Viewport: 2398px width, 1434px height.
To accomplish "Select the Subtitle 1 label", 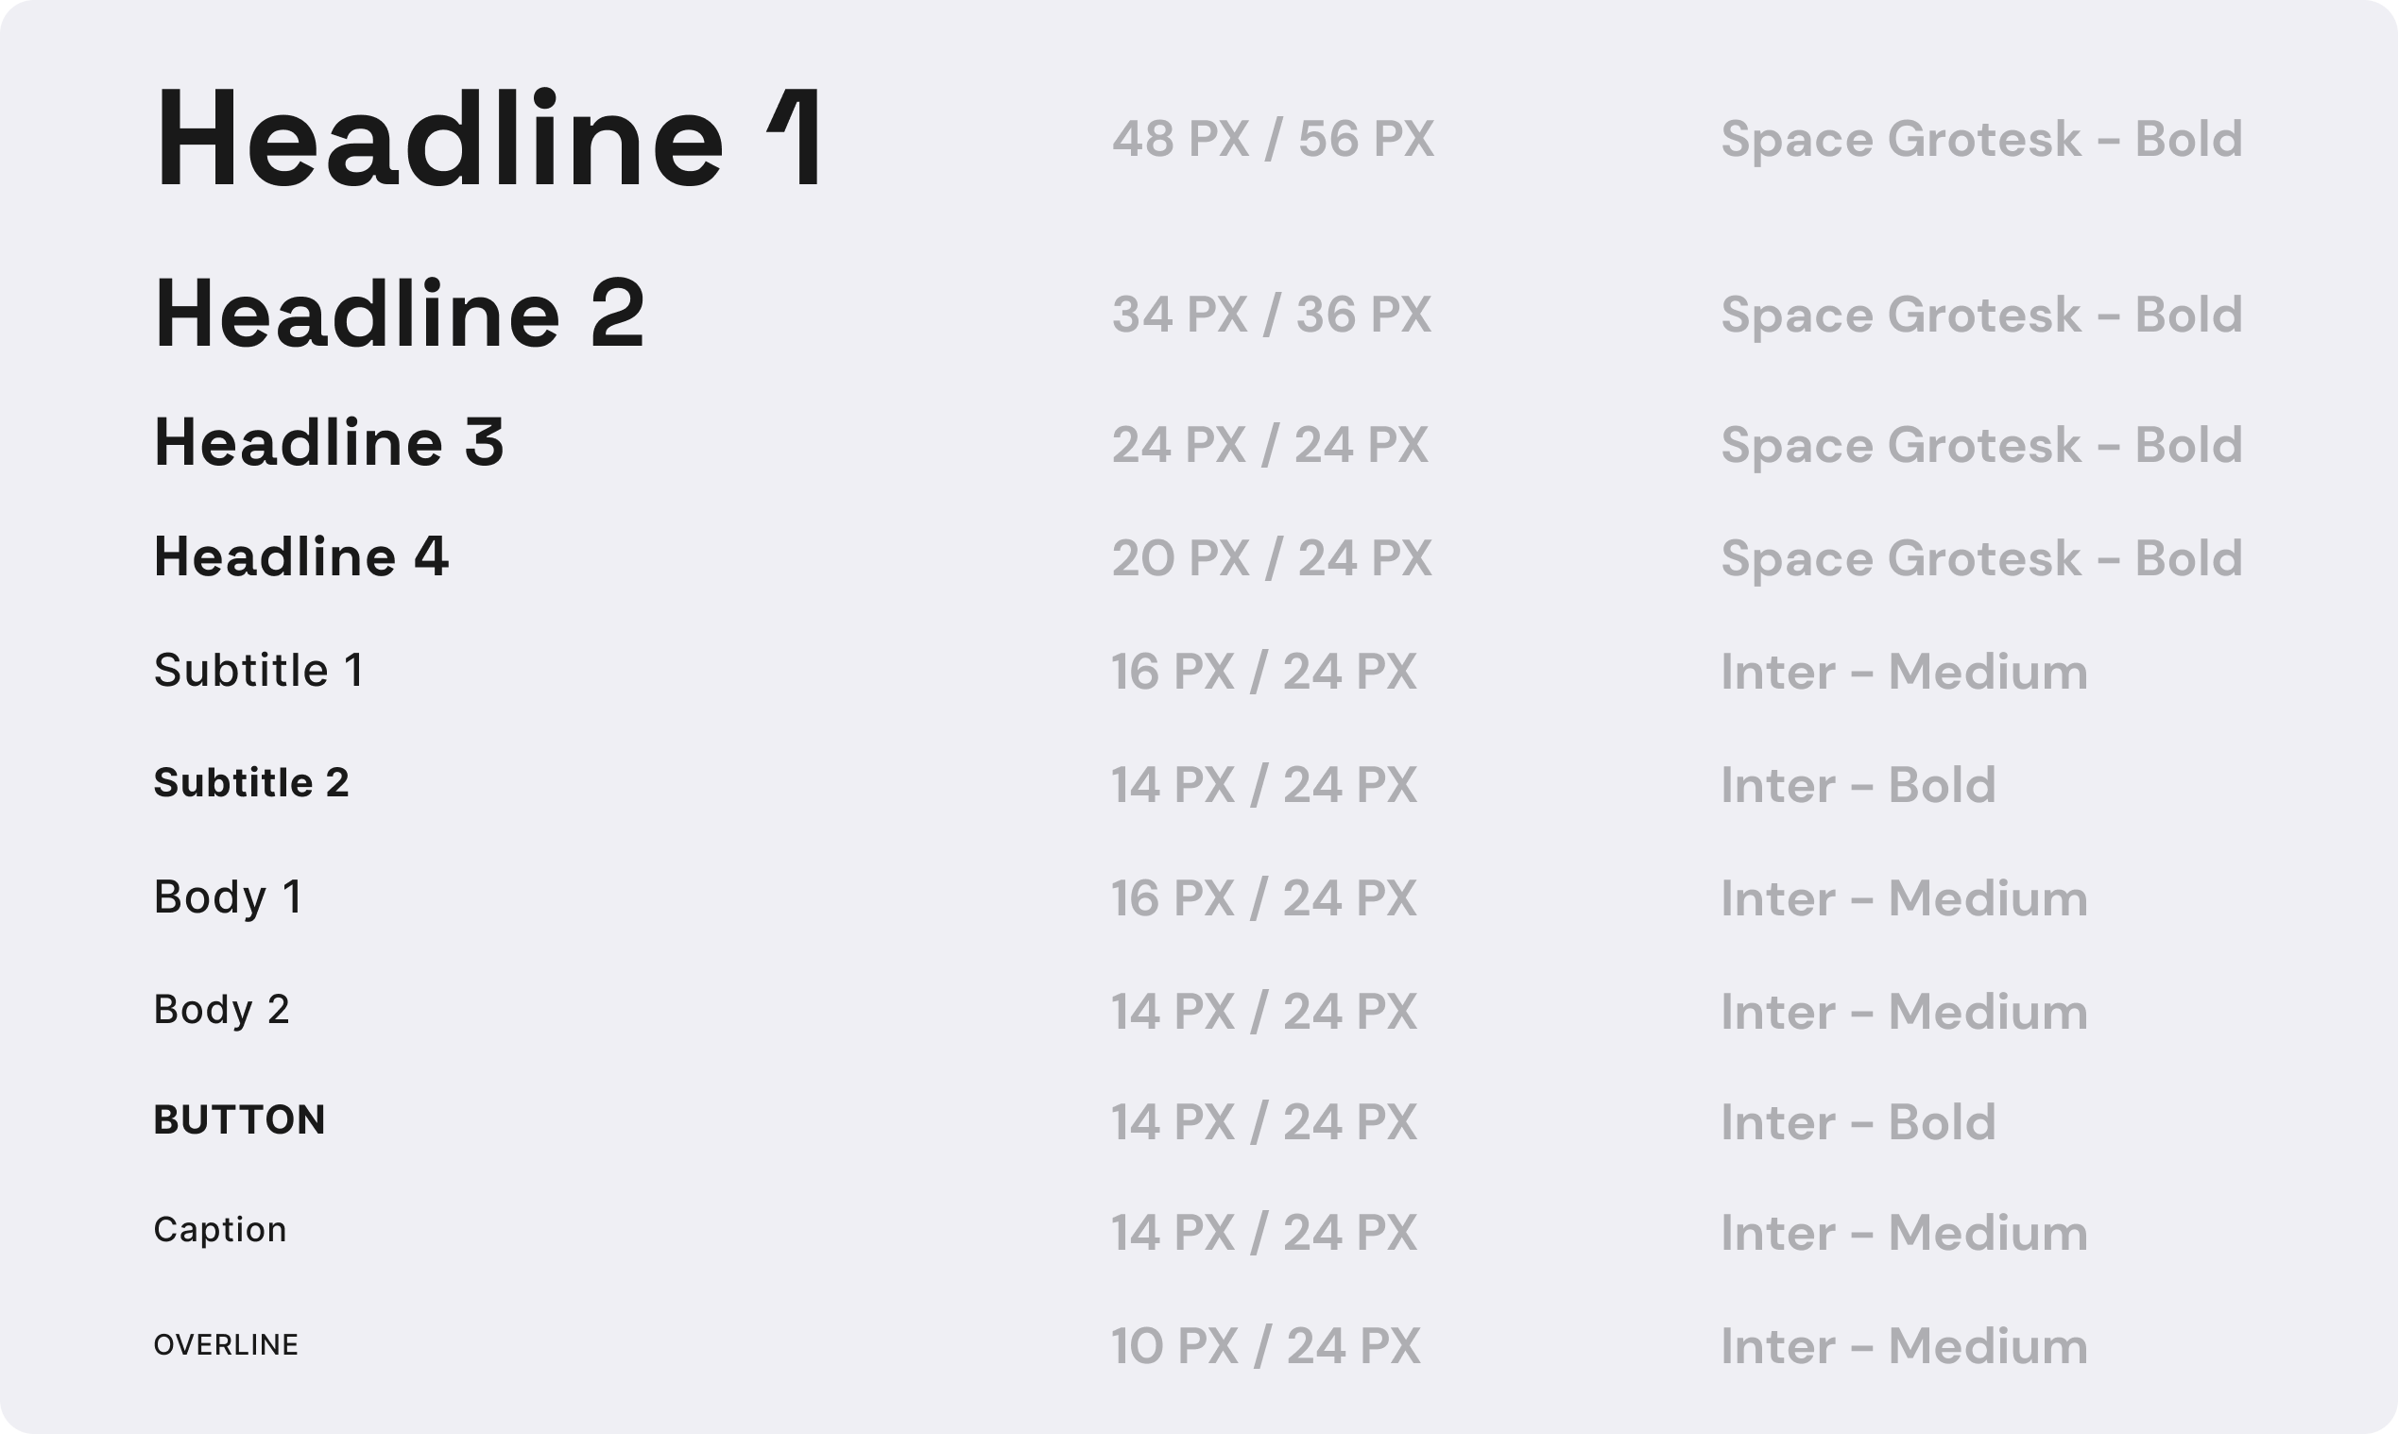I will click(x=259, y=670).
